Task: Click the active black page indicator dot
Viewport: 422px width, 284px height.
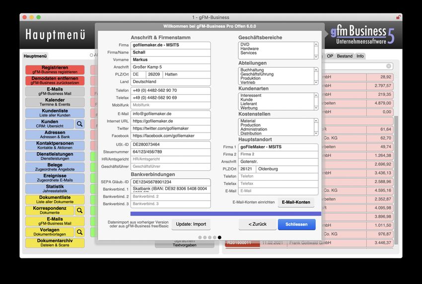Action: tap(219, 237)
